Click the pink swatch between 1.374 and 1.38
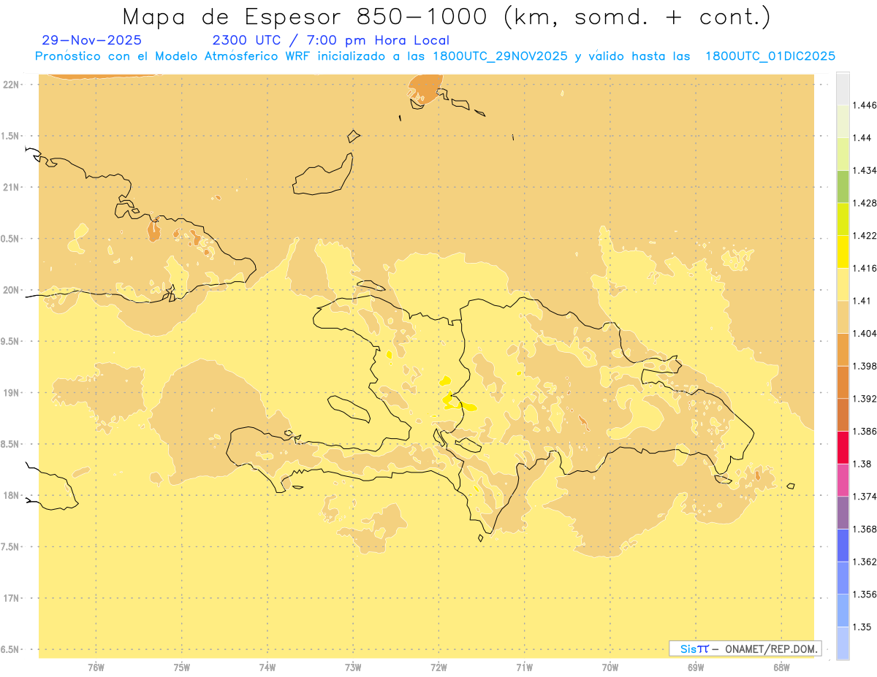Viewport: 877px width, 677px height. [x=843, y=480]
